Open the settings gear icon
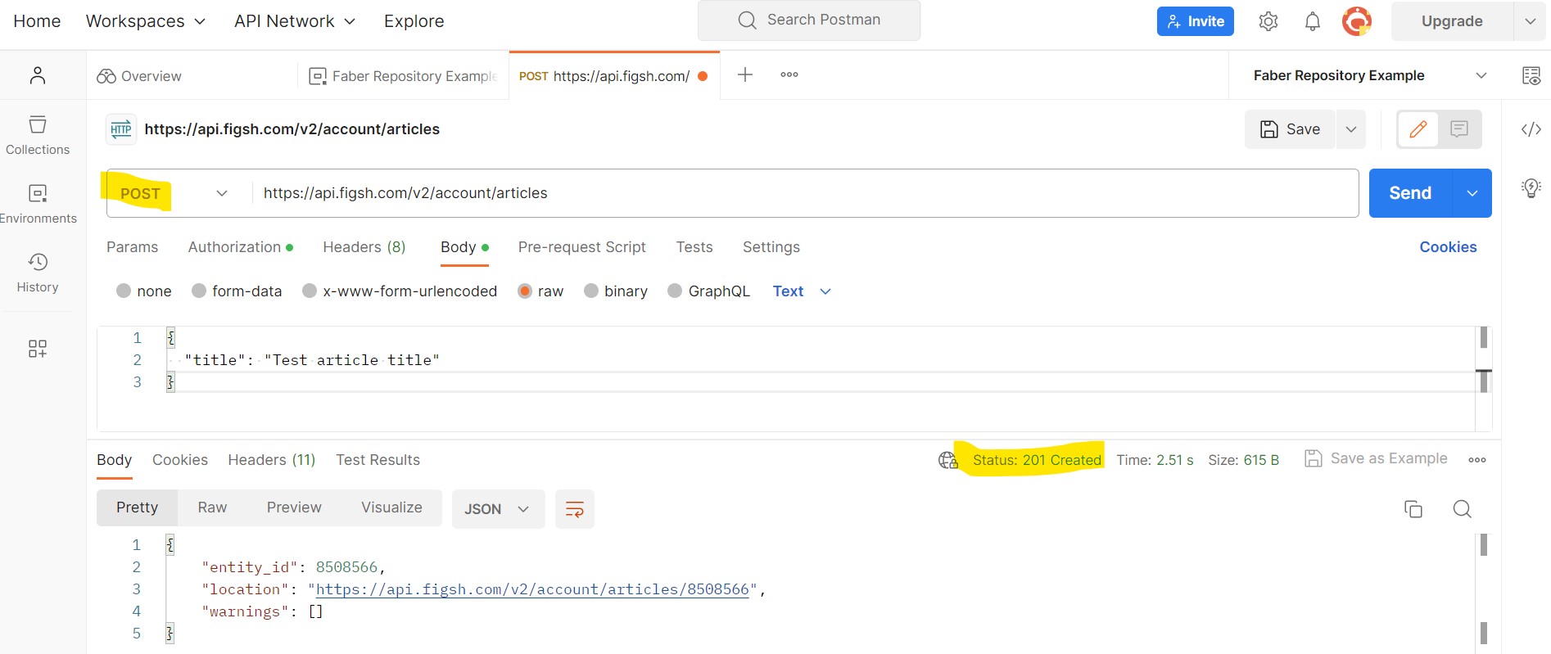 pyautogui.click(x=1268, y=21)
